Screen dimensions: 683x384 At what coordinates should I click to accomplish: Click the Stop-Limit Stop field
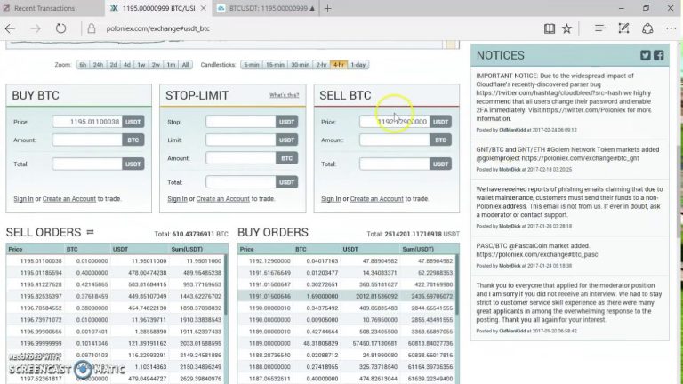pos(241,122)
